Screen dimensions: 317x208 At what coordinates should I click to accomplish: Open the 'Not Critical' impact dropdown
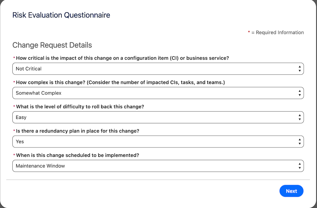point(158,69)
